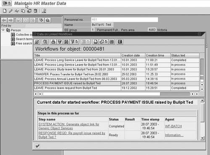Screen dimensions: 210x155
Task: Select Search term in Person tree
Action: point(22,39)
